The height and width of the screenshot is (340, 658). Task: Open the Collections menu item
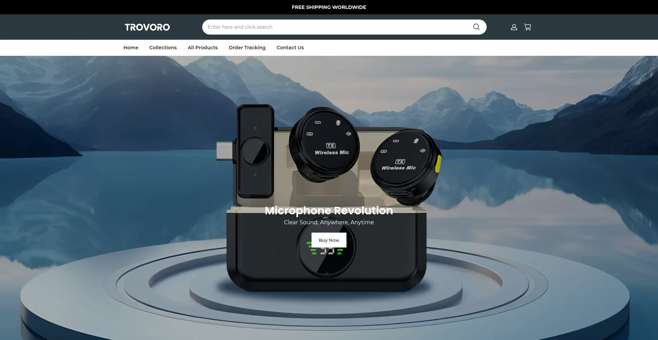pos(163,48)
